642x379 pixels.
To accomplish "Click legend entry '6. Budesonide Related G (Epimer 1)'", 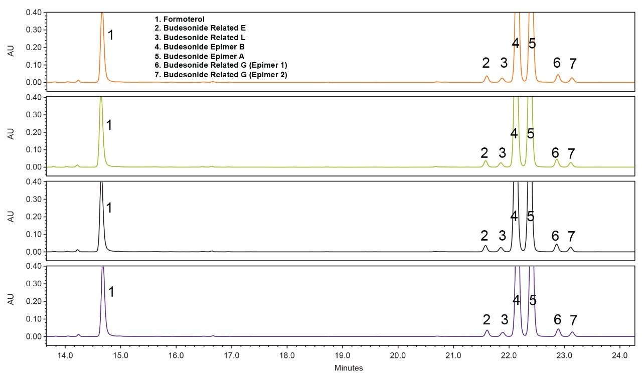I will click(x=221, y=65).
